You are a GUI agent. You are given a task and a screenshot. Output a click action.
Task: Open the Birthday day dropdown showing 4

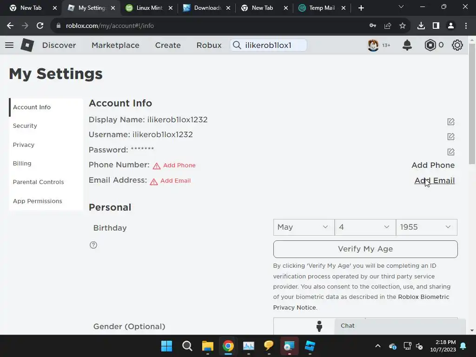coord(365,227)
